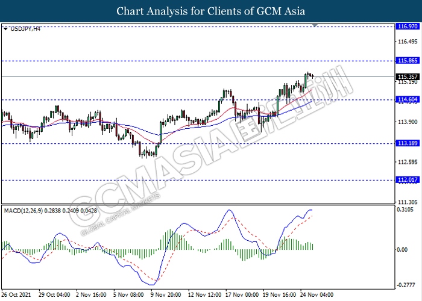
Task: Select the 112.017 price level label
Action: (408, 180)
